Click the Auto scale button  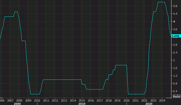click(176, 96)
